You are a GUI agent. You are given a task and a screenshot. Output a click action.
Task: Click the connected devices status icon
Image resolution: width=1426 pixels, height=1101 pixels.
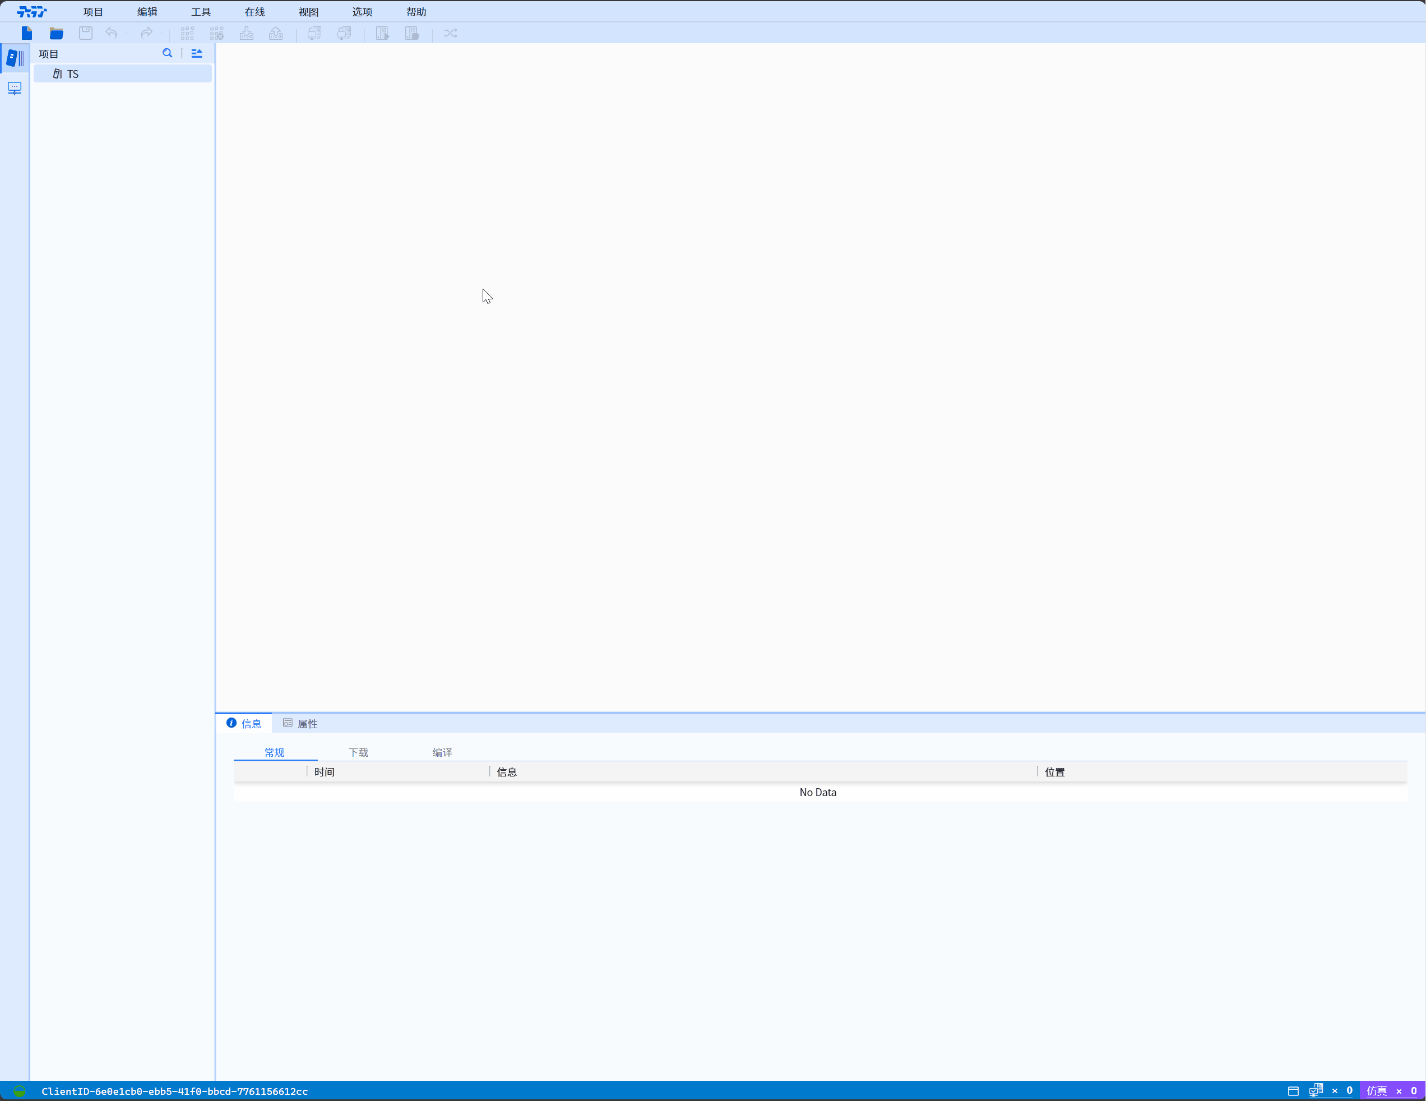(x=1316, y=1090)
